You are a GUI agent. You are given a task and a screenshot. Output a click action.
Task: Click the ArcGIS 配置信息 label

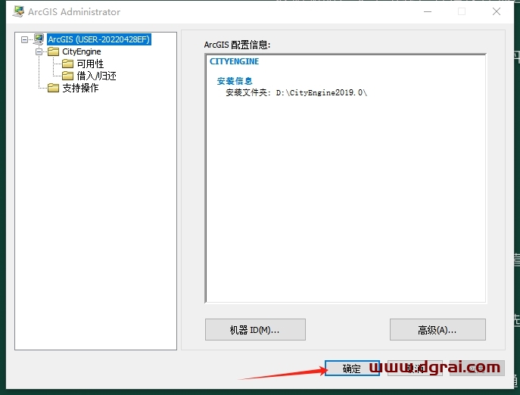[x=238, y=45]
